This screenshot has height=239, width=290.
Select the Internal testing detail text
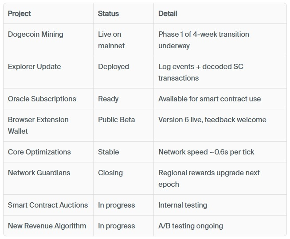point(183,205)
